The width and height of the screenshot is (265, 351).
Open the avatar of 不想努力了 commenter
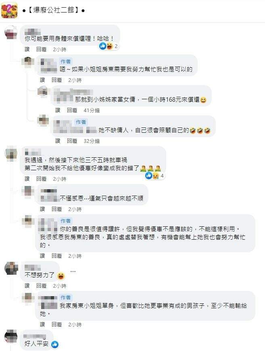[x=11, y=268]
